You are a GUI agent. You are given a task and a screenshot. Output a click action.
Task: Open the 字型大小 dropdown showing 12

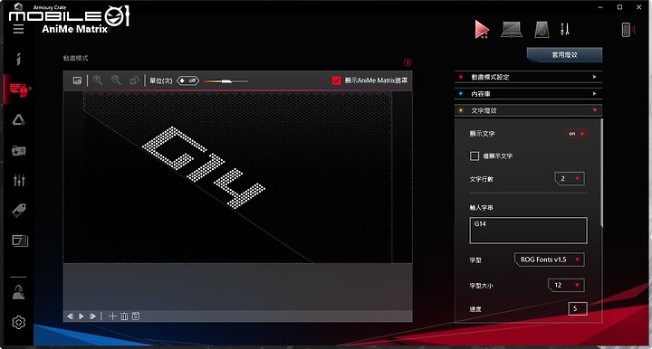[566, 285]
